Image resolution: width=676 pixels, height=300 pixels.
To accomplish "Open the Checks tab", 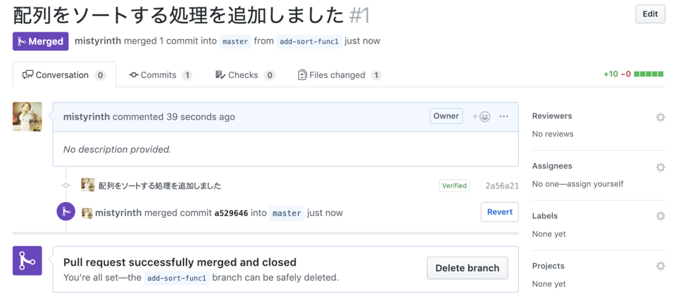I will (x=245, y=75).
